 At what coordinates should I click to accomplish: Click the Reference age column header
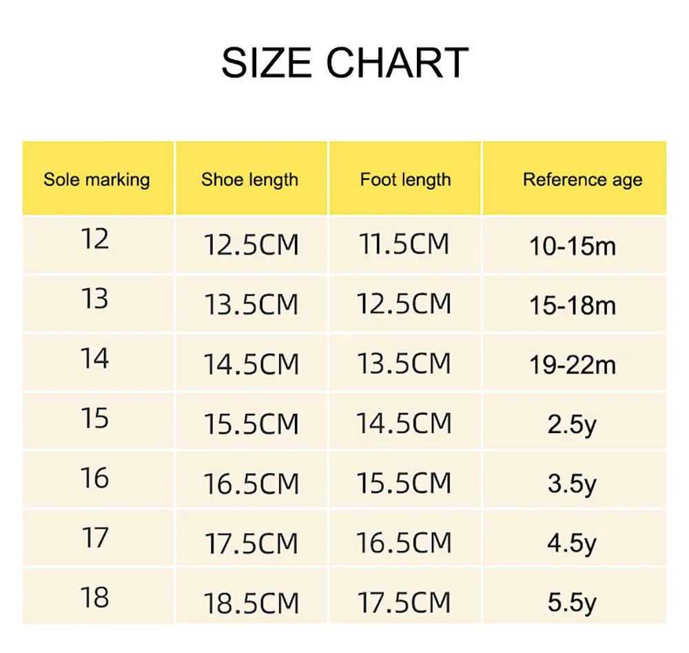point(582,180)
